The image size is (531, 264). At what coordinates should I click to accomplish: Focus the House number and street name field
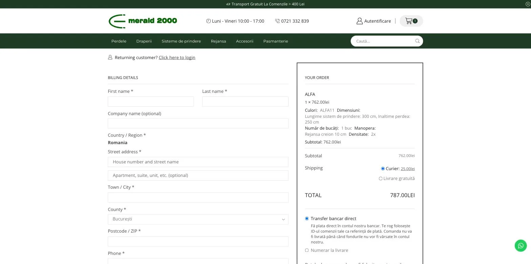tap(198, 162)
